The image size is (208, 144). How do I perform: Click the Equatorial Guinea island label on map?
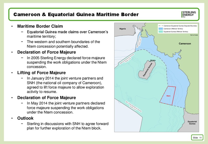pos(148,70)
